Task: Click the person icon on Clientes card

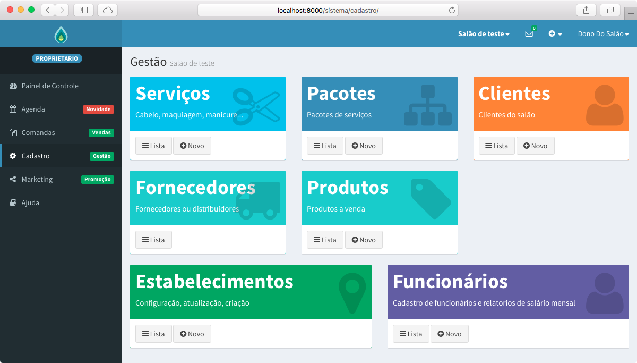Action: 605,105
